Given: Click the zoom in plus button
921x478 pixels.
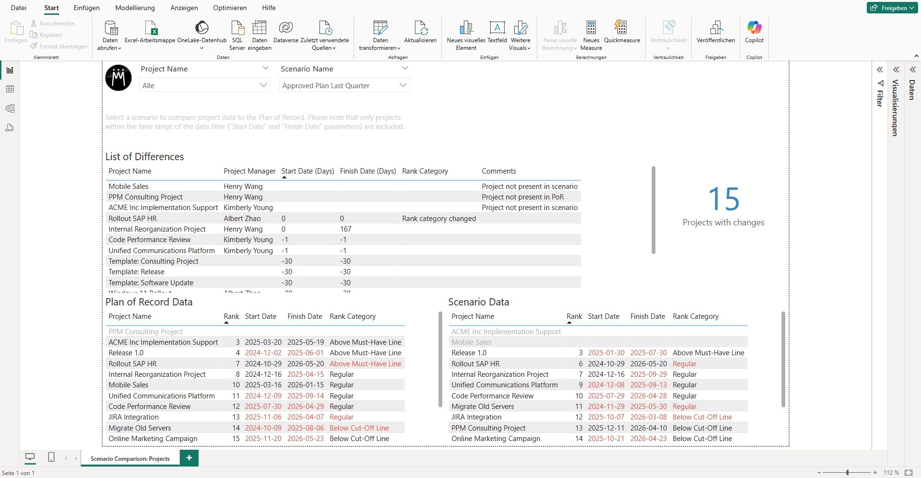Looking at the screenshot, I should (875, 473).
